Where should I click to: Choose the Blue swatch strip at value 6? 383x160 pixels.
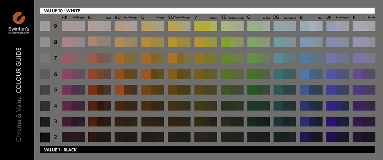311,74
